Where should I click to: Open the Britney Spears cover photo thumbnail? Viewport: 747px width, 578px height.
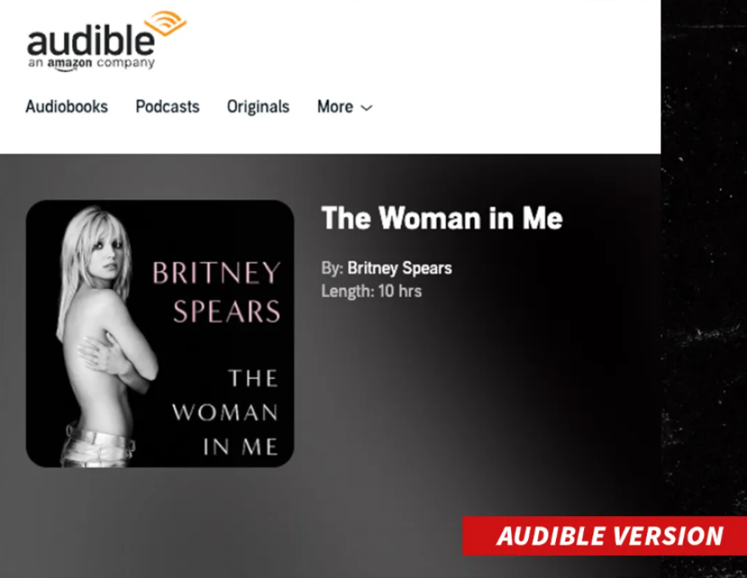160,333
